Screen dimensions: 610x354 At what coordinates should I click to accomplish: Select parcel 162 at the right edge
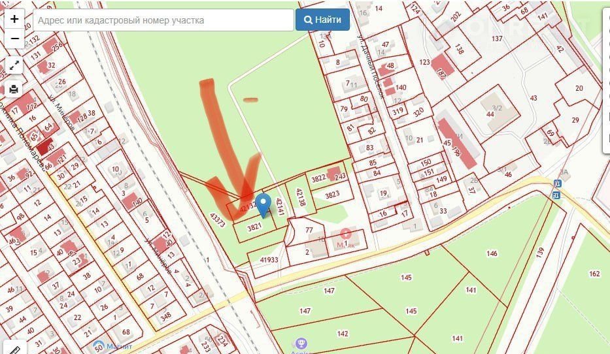(594, 274)
